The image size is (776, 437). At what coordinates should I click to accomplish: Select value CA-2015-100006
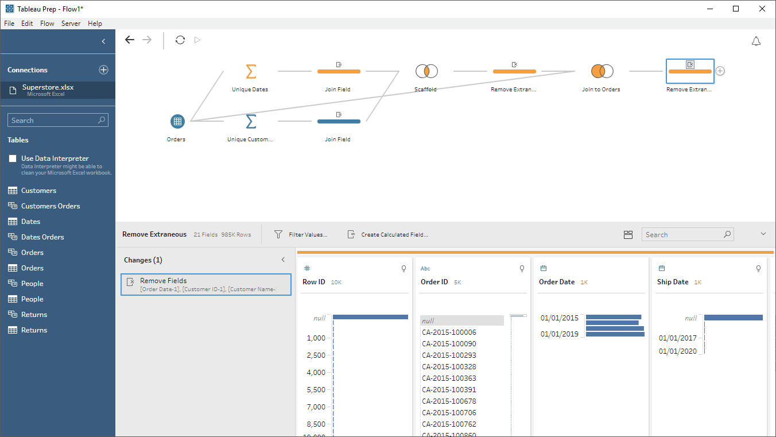click(x=449, y=332)
